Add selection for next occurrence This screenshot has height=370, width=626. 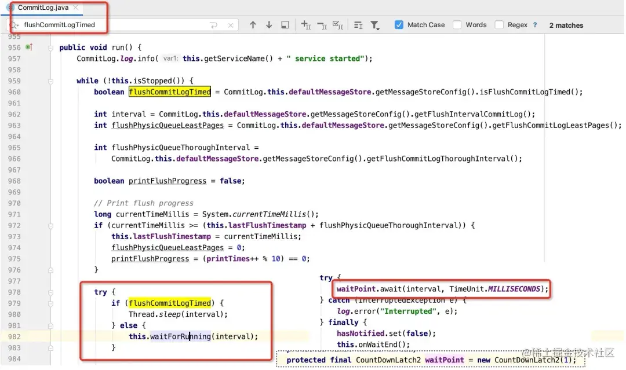pyautogui.click(x=306, y=25)
